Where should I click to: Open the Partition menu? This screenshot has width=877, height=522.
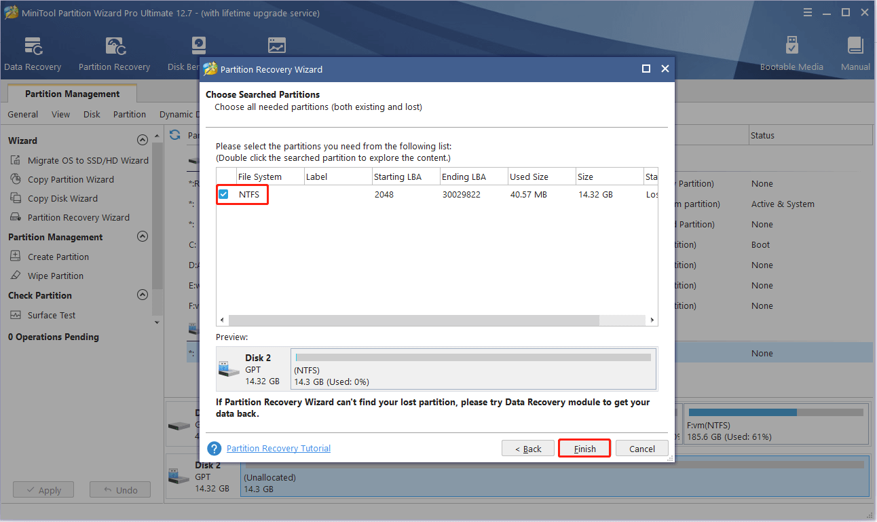point(130,115)
